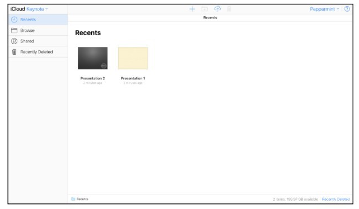
Task: Click Recently Deleted link in status bar
Action: click(335, 199)
